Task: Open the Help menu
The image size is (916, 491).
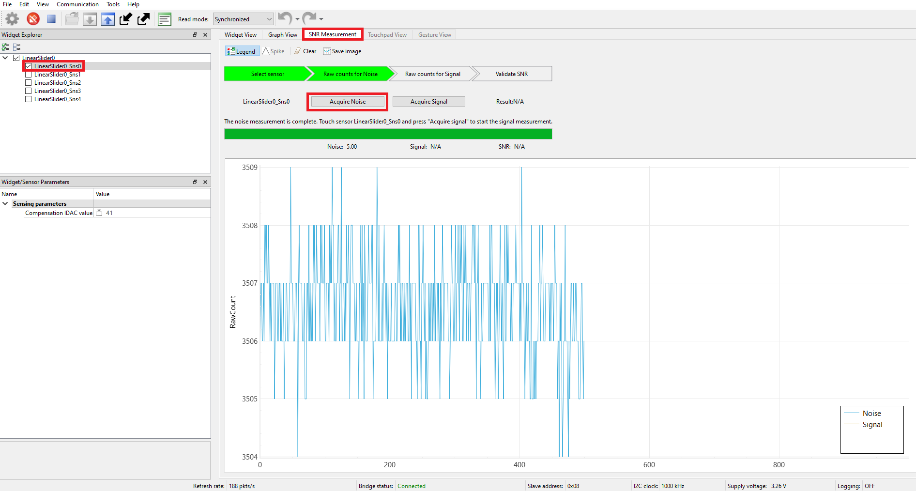Action: click(133, 4)
